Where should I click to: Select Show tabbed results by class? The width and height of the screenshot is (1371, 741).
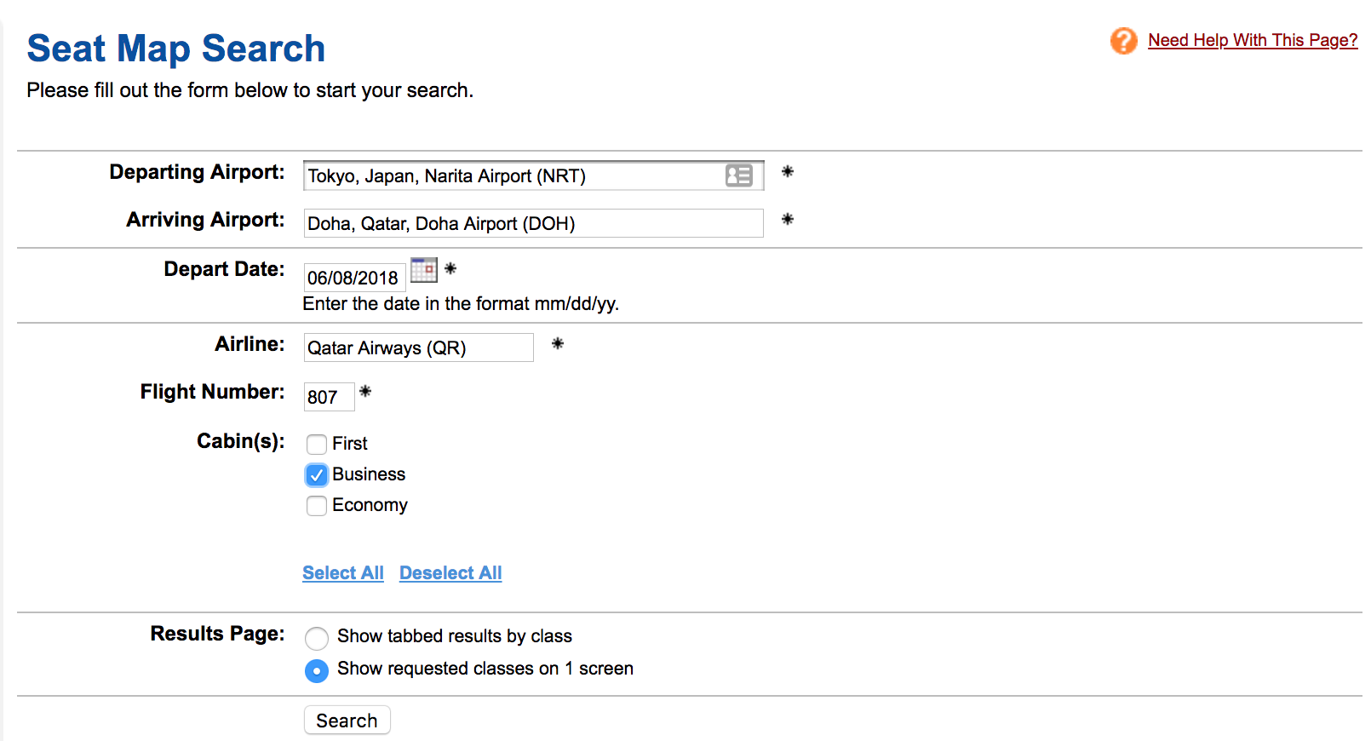(317, 638)
